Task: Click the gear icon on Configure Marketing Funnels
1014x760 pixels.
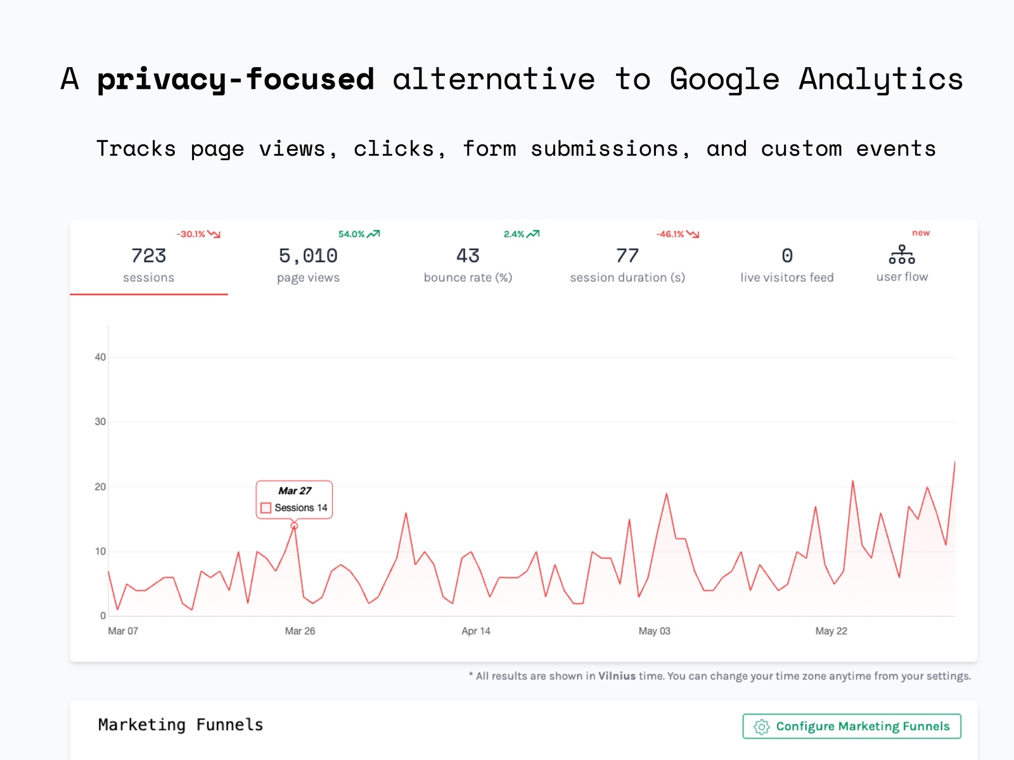Action: pos(761,726)
